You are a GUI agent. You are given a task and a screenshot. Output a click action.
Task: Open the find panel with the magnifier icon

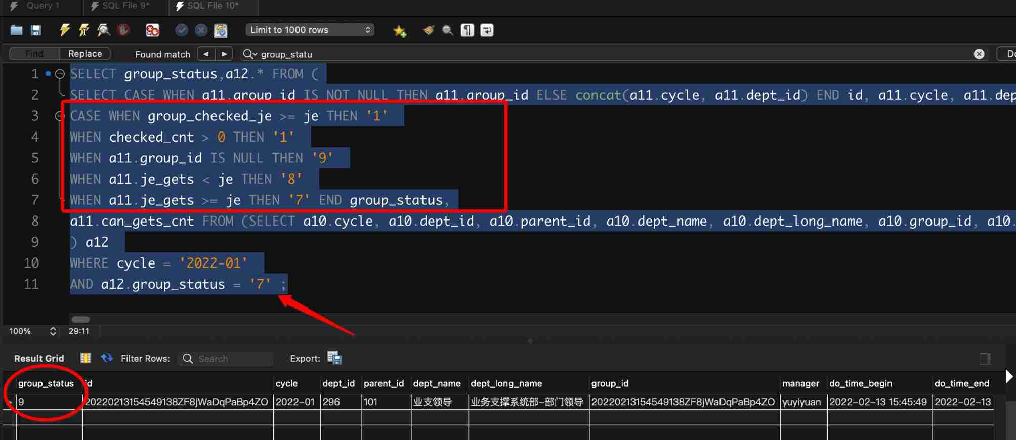[448, 30]
